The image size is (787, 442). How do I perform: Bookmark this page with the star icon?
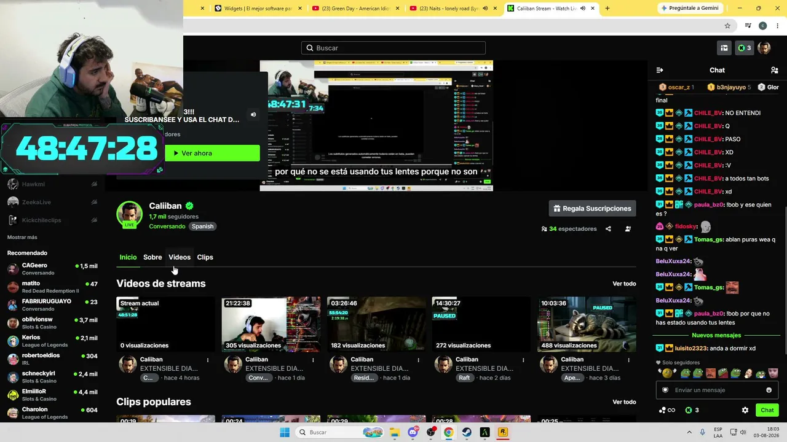727,26
